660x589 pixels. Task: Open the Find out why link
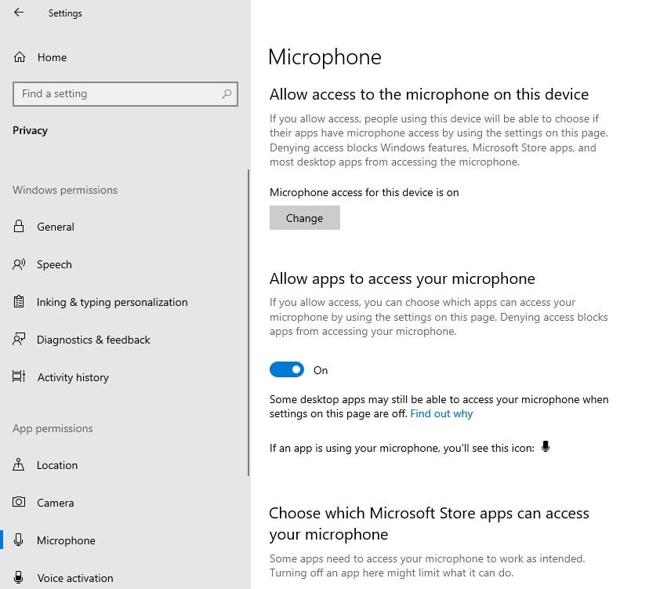(441, 413)
